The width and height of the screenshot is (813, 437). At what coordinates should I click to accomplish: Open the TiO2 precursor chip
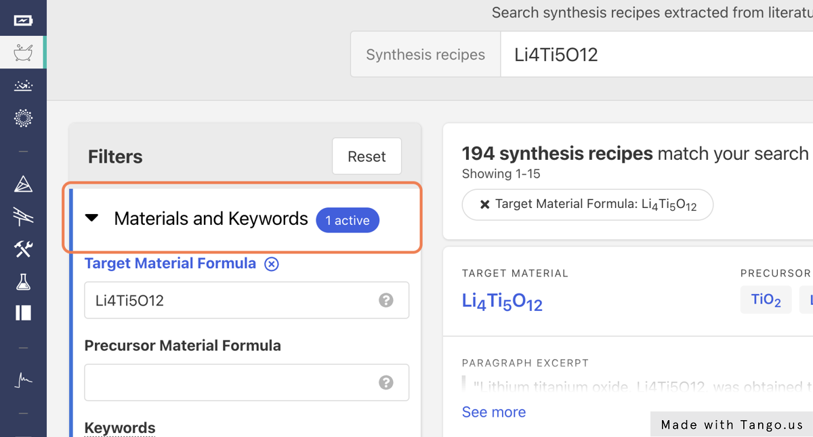click(766, 300)
